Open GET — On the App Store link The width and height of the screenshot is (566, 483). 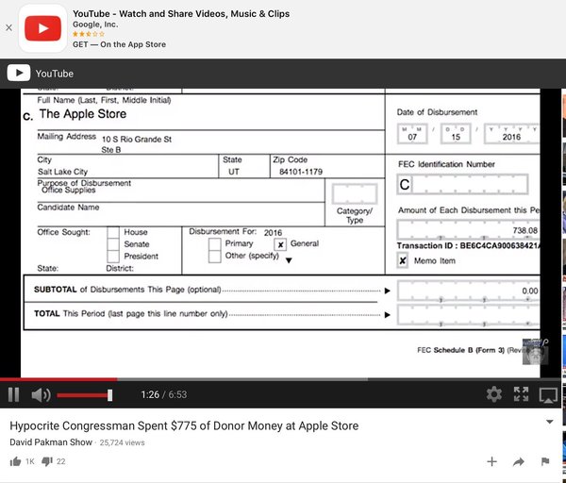pyautogui.click(x=119, y=44)
